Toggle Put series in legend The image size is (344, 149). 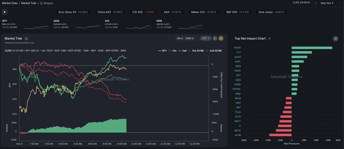click(x=172, y=51)
